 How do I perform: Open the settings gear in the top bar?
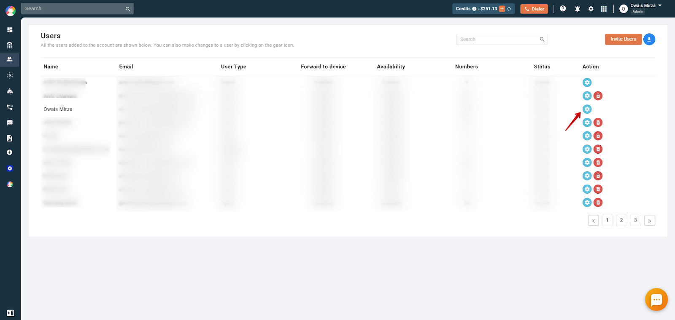[x=591, y=9]
